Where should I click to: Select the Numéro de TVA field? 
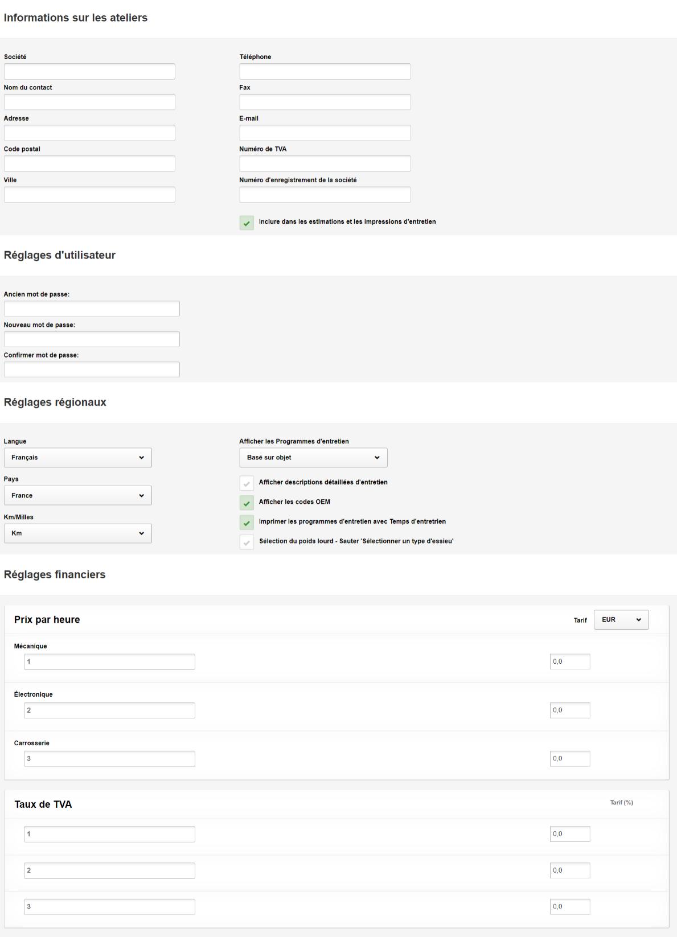(x=325, y=164)
